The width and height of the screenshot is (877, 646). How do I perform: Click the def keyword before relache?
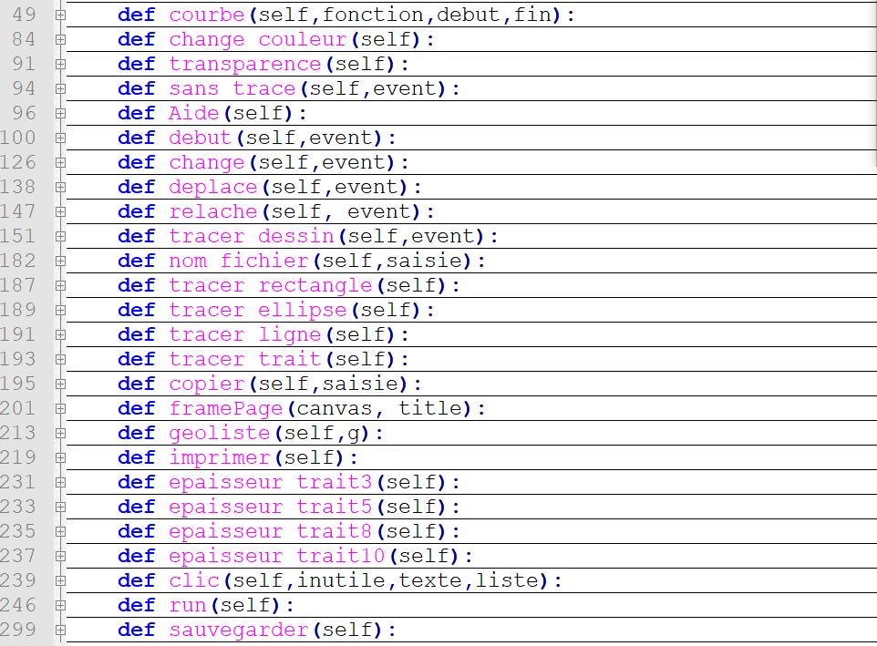pyautogui.click(x=137, y=211)
